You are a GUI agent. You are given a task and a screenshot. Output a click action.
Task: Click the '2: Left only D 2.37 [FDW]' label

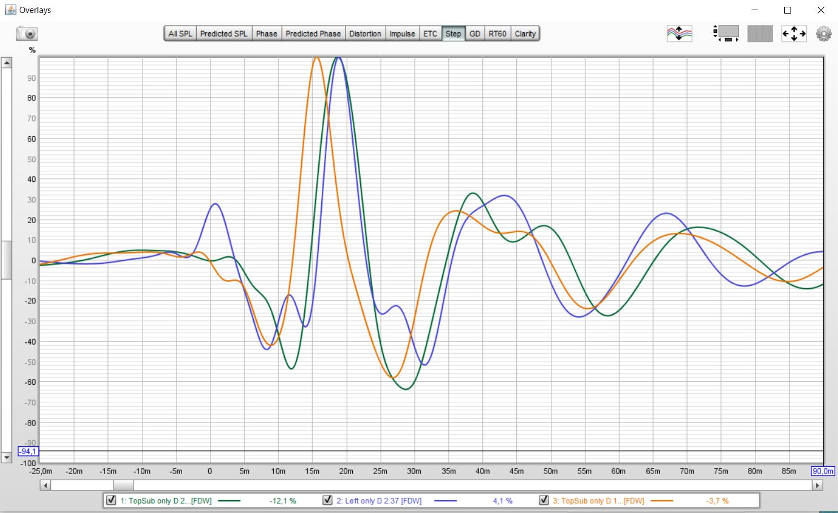pos(379,501)
